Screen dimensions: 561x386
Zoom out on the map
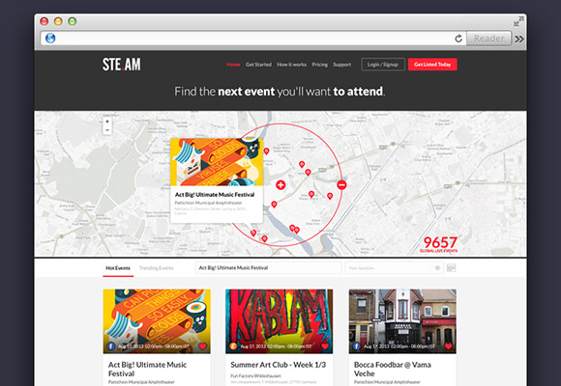pyautogui.click(x=107, y=130)
